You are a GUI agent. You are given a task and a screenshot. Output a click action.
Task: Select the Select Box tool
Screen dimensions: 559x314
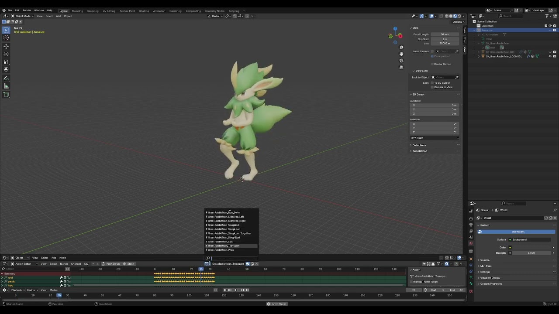tap(6, 30)
